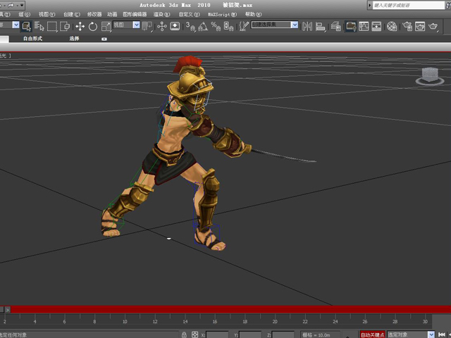Open the Render Setup dialog
The height and width of the screenshot is (338, 451).
(x=407, y=27)
